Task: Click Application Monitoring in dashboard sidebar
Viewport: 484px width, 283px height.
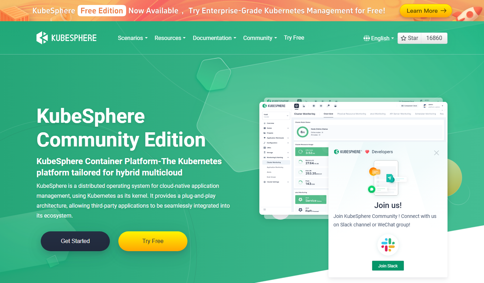Action: (275, 167)
